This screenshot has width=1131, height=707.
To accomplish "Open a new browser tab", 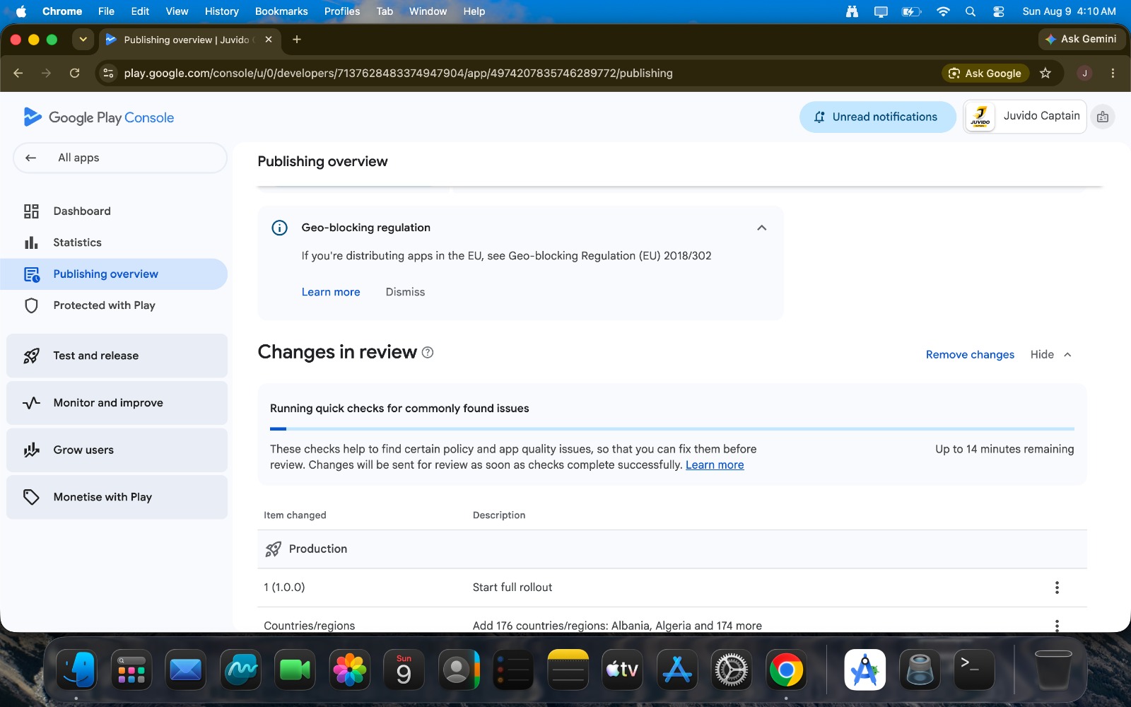I will click(297, 40).
